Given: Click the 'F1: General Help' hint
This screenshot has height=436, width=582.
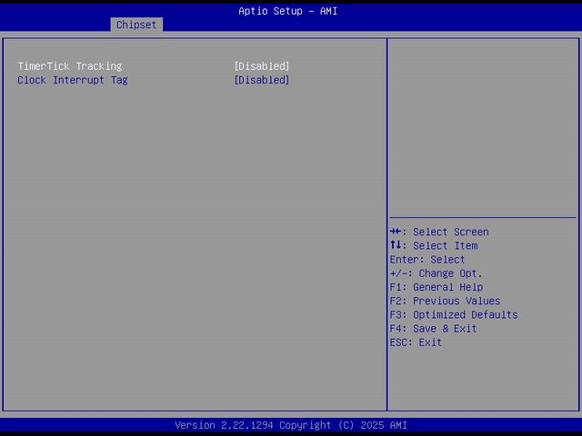Looking at the screenshot, I should point(436,287).
